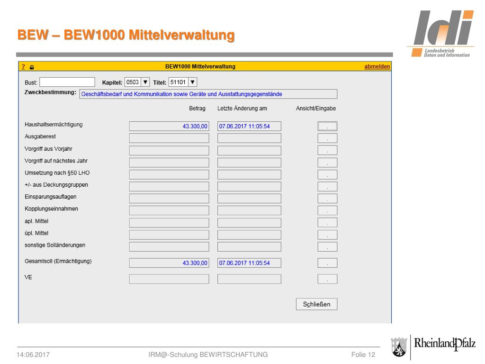Open Ansicht/Eingabe button for VE
This screenshot has height=364, width=485.
[327, 279]
